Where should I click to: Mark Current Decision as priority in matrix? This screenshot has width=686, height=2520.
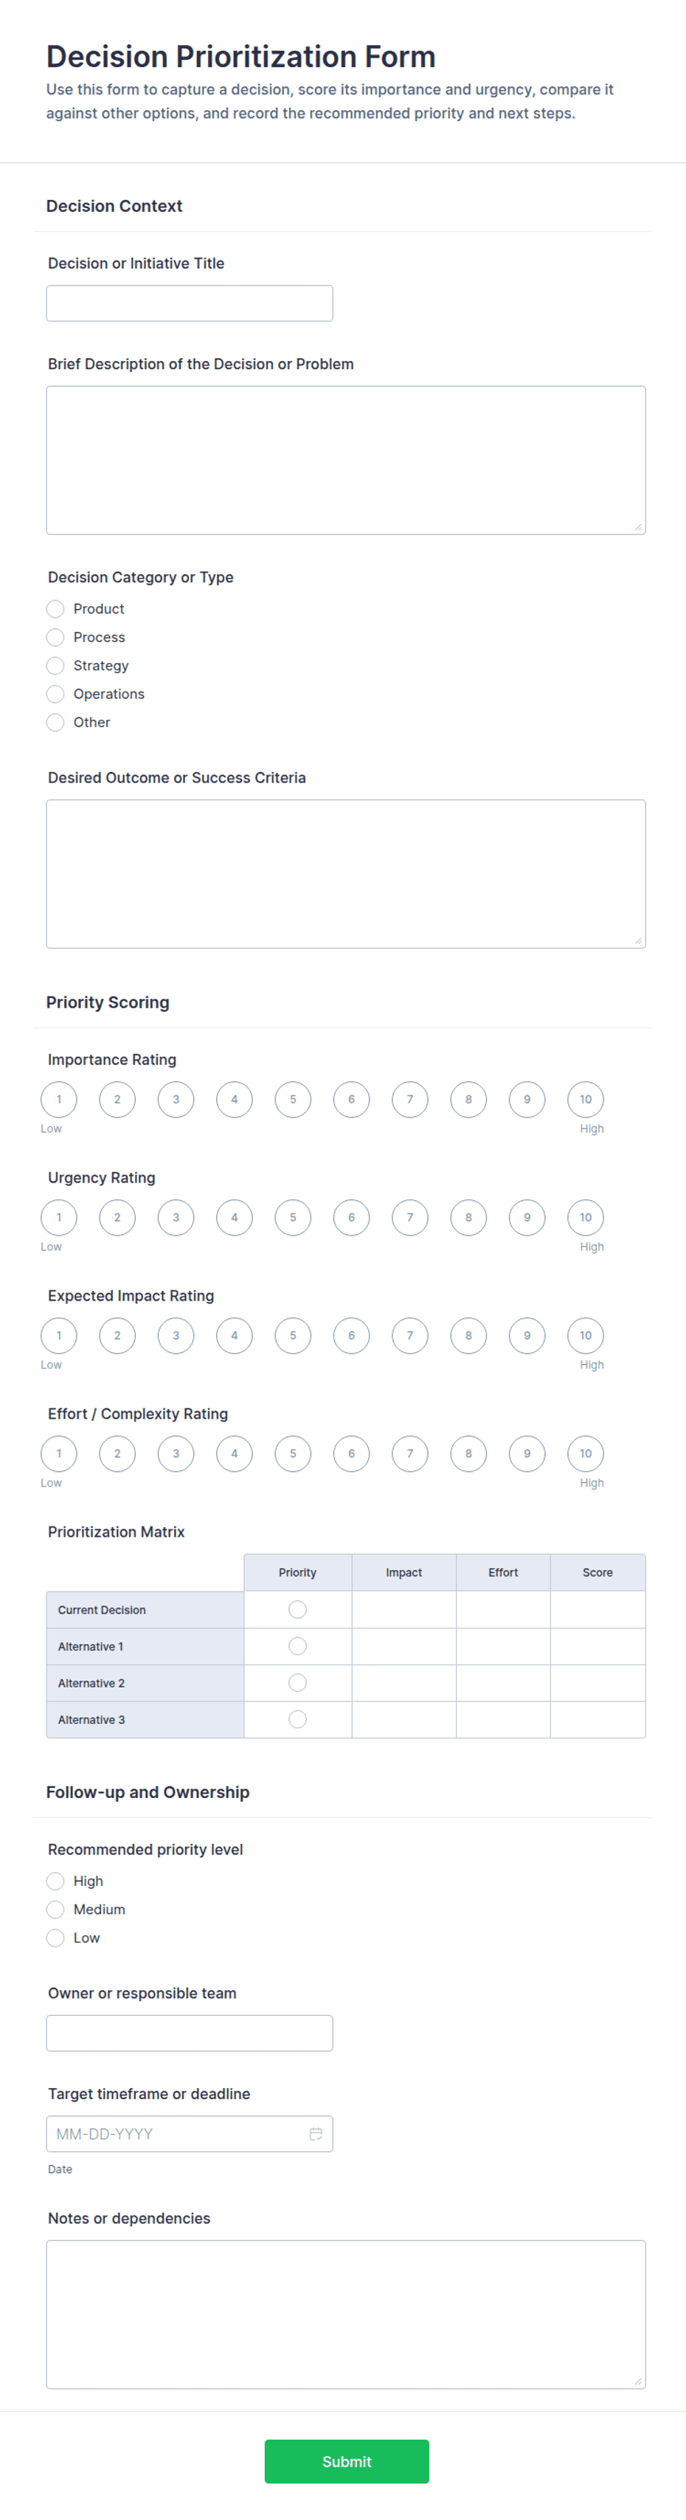(x=298, y=1609)
